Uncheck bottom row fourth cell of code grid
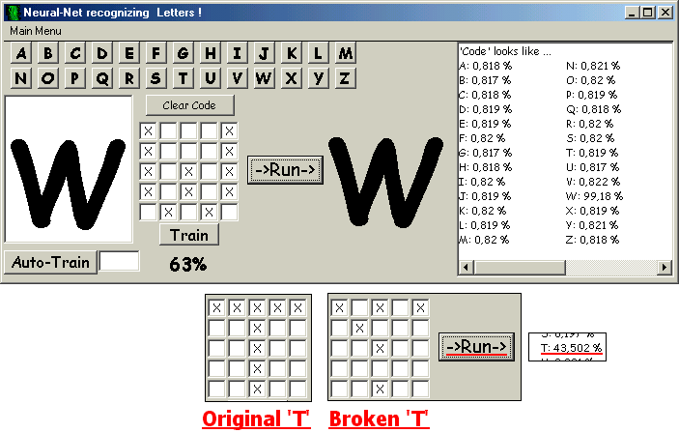 [209, 212]
